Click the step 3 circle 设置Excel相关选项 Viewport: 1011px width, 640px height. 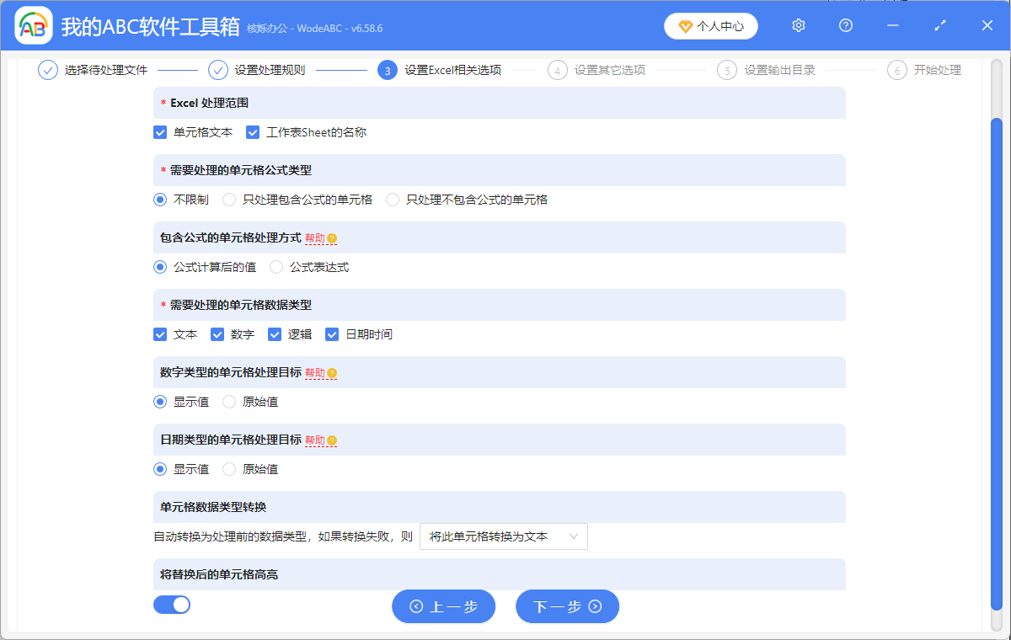pyautogui.click(x=388, y=70)
